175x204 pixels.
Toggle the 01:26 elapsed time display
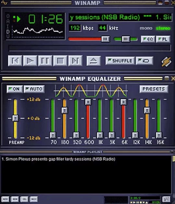coord(46,19)
